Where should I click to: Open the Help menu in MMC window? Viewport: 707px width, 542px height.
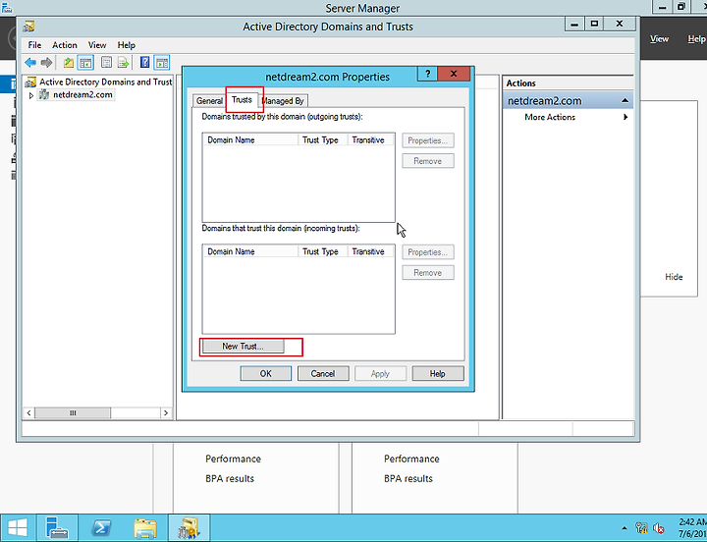coord(127,45)
